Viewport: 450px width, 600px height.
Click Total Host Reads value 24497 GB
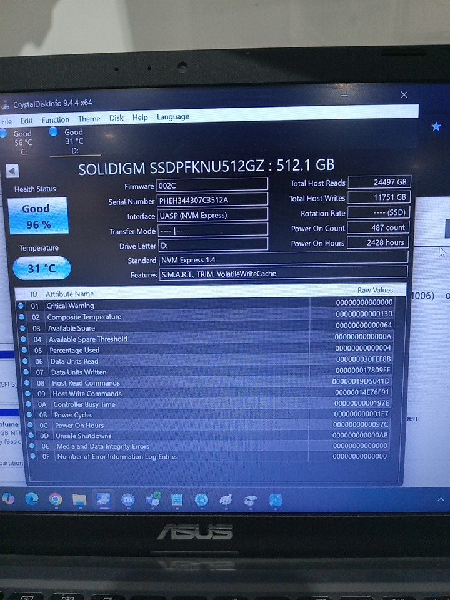[x=379, y=182]
